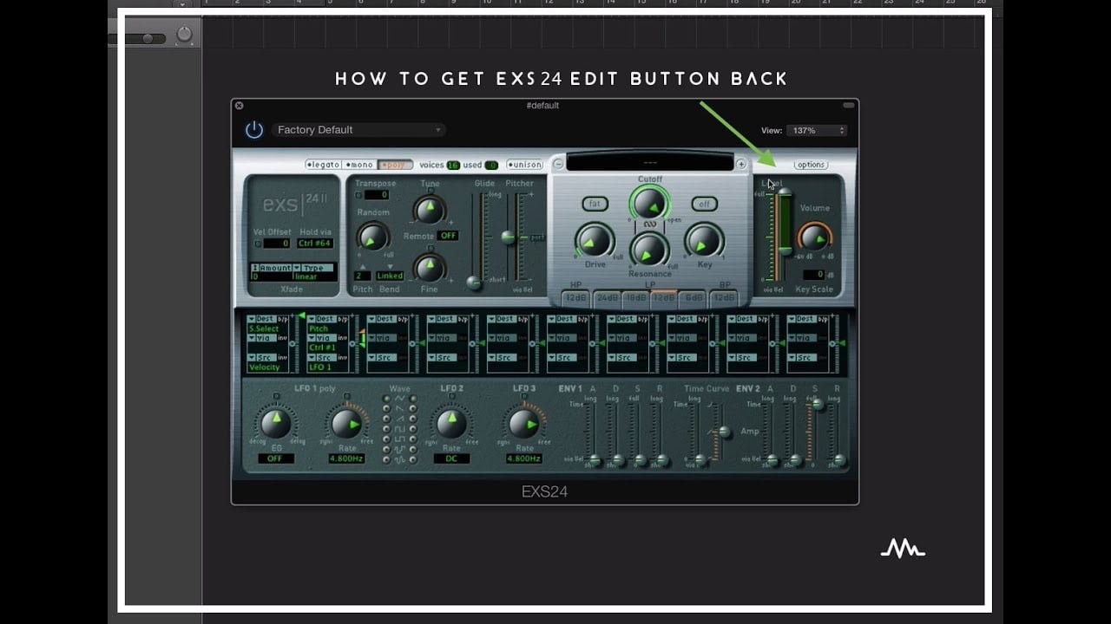Screen dimensions: 1111x624
Task: Select the LP 6dB filter type
Action: tap(694, 298)
